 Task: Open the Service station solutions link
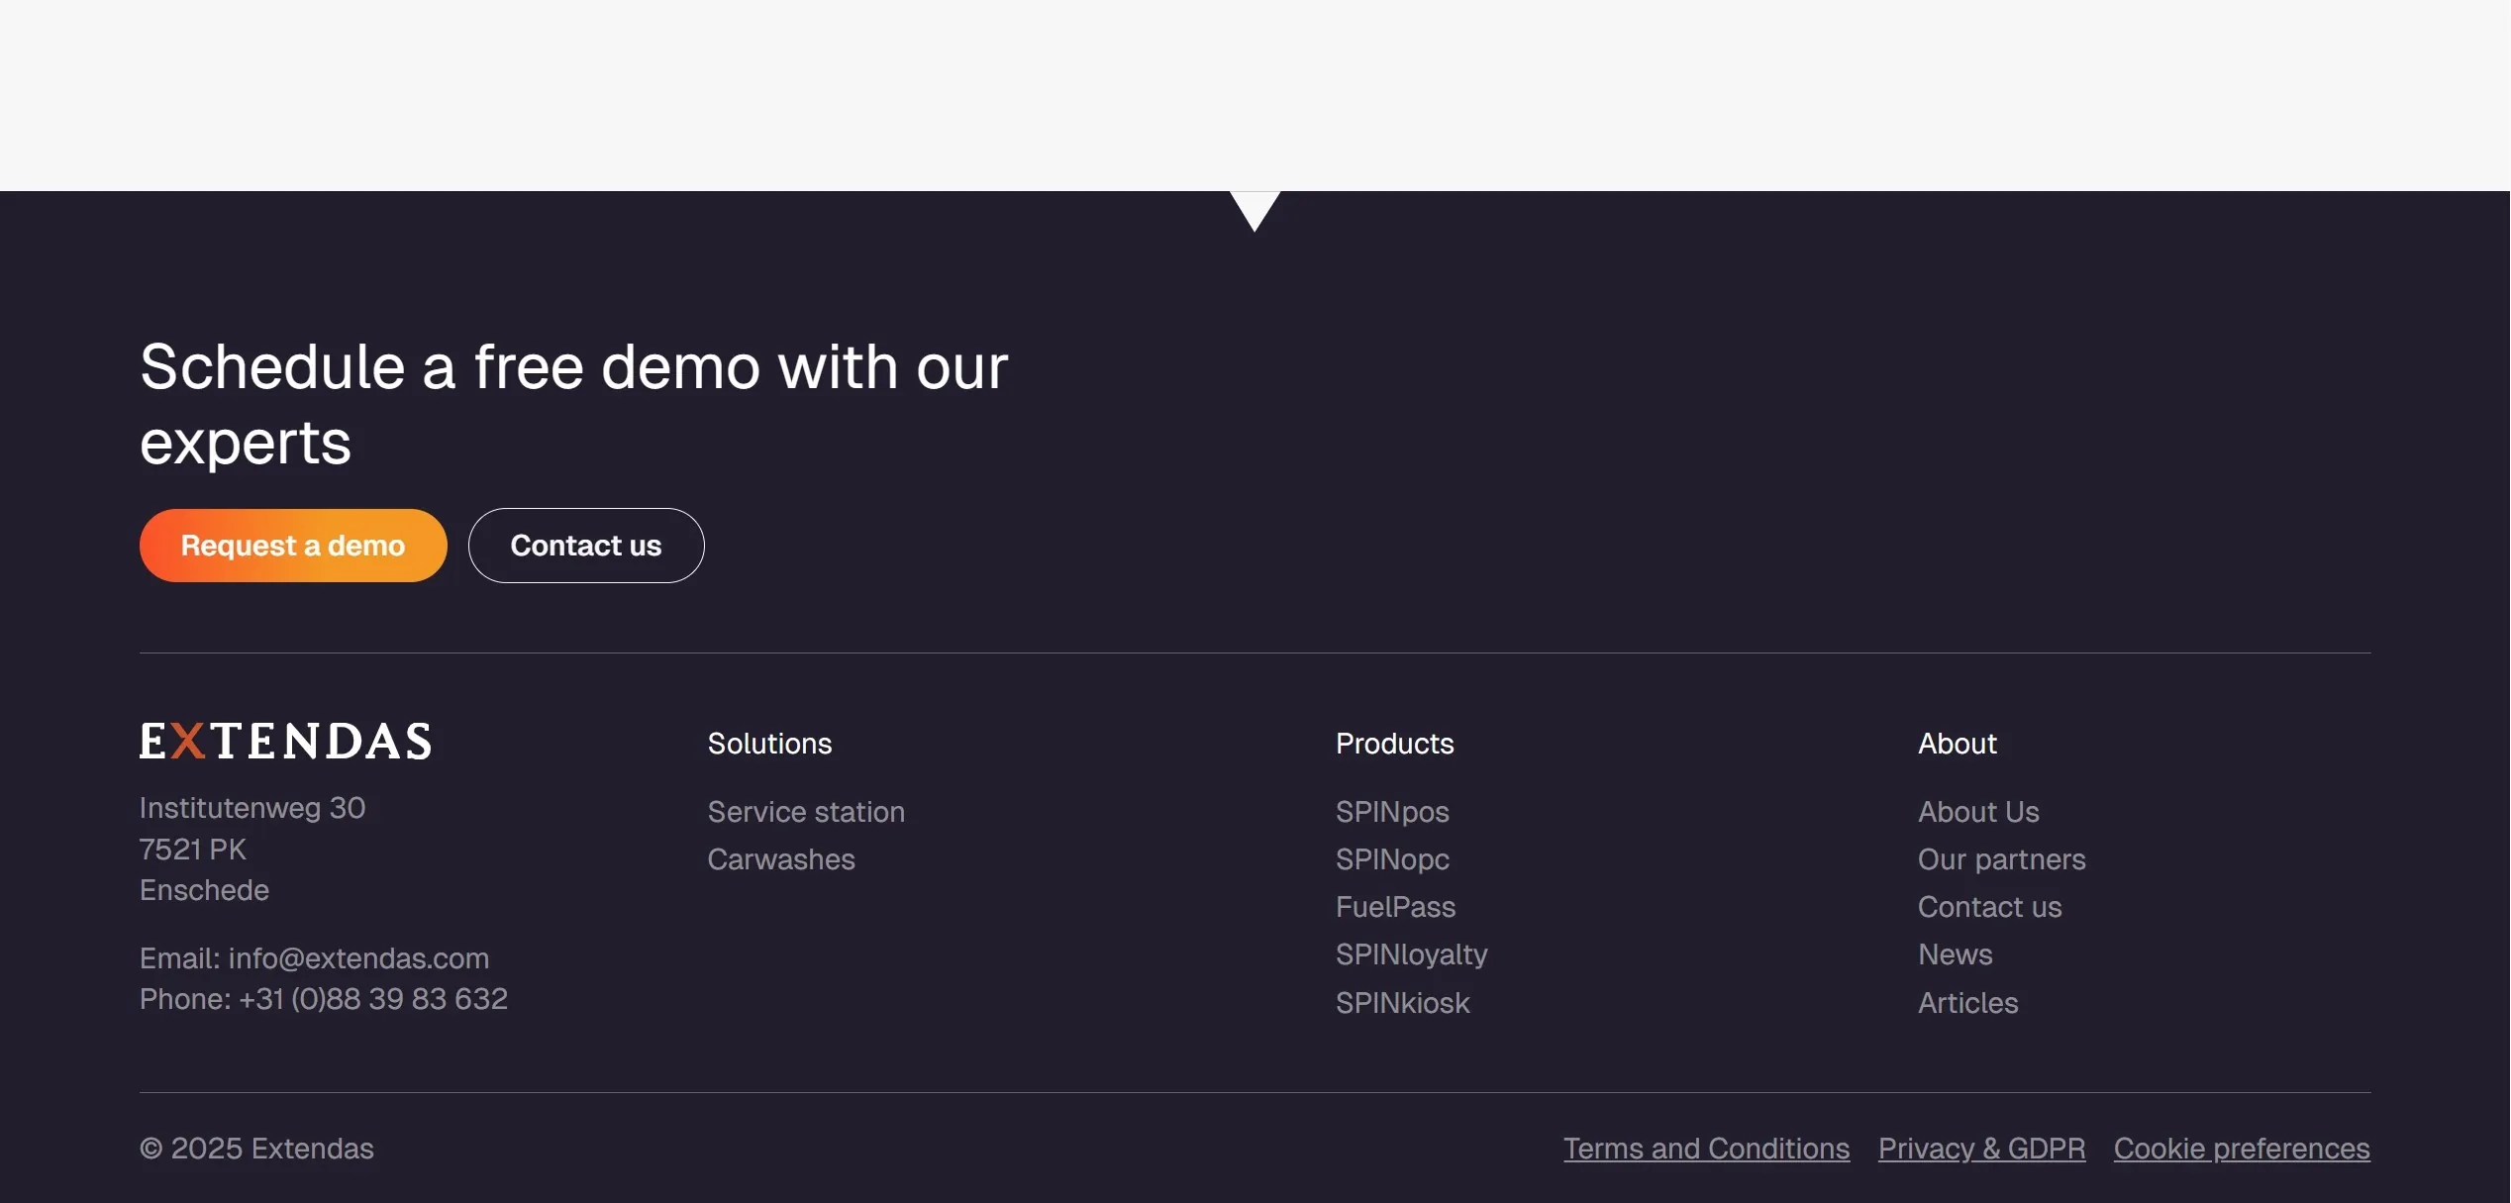point(806,812)
